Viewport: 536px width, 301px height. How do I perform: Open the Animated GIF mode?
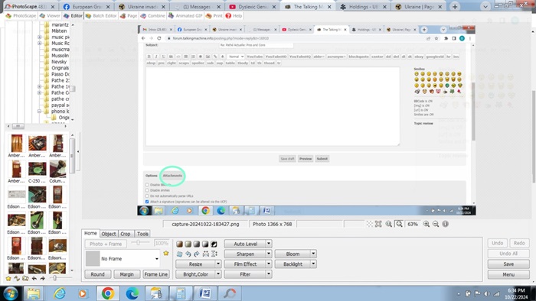point(185,16)
